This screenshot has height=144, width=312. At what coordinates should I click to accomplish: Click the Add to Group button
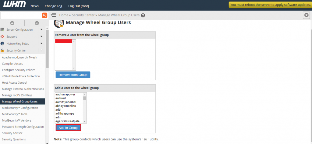[x=68, y=128]
